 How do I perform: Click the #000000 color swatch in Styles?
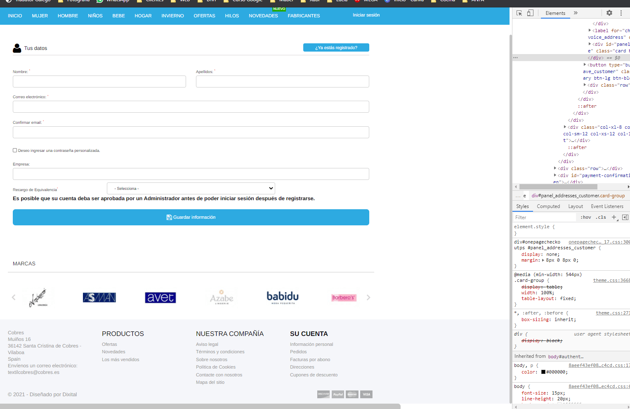(543, 372)
